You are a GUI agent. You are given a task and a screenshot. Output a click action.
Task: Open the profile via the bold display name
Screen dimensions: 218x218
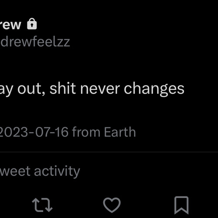click(x=10, y=25)
